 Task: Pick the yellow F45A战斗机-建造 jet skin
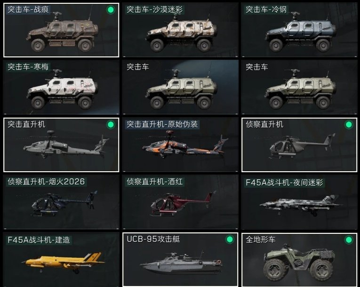61,259
